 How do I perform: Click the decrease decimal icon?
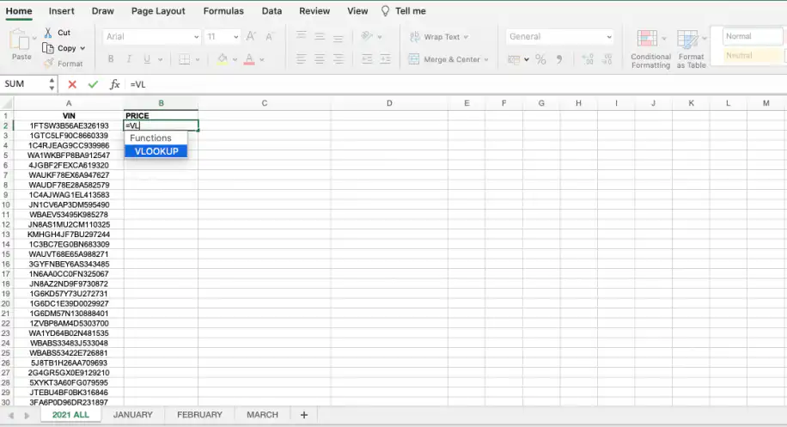pos(607,59)
